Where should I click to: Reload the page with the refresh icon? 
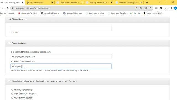click(7, 8)
